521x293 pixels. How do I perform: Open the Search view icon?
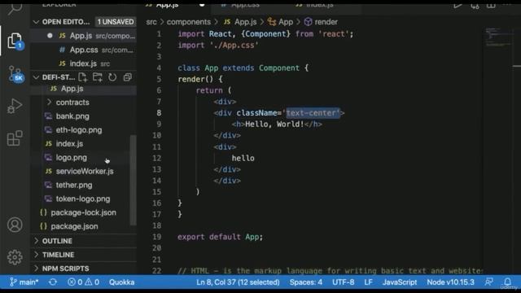click(x=15, y=9)
